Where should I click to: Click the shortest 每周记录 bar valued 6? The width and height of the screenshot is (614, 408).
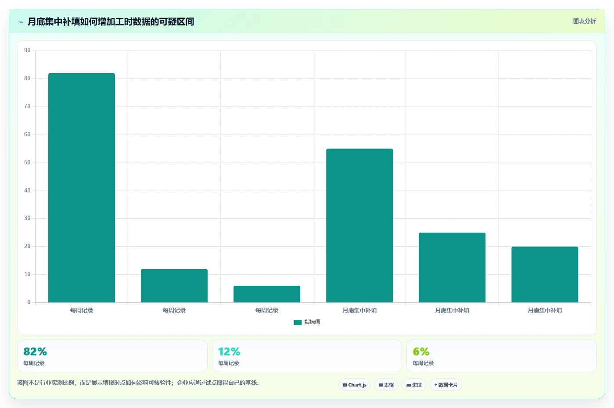click(267, 294)
